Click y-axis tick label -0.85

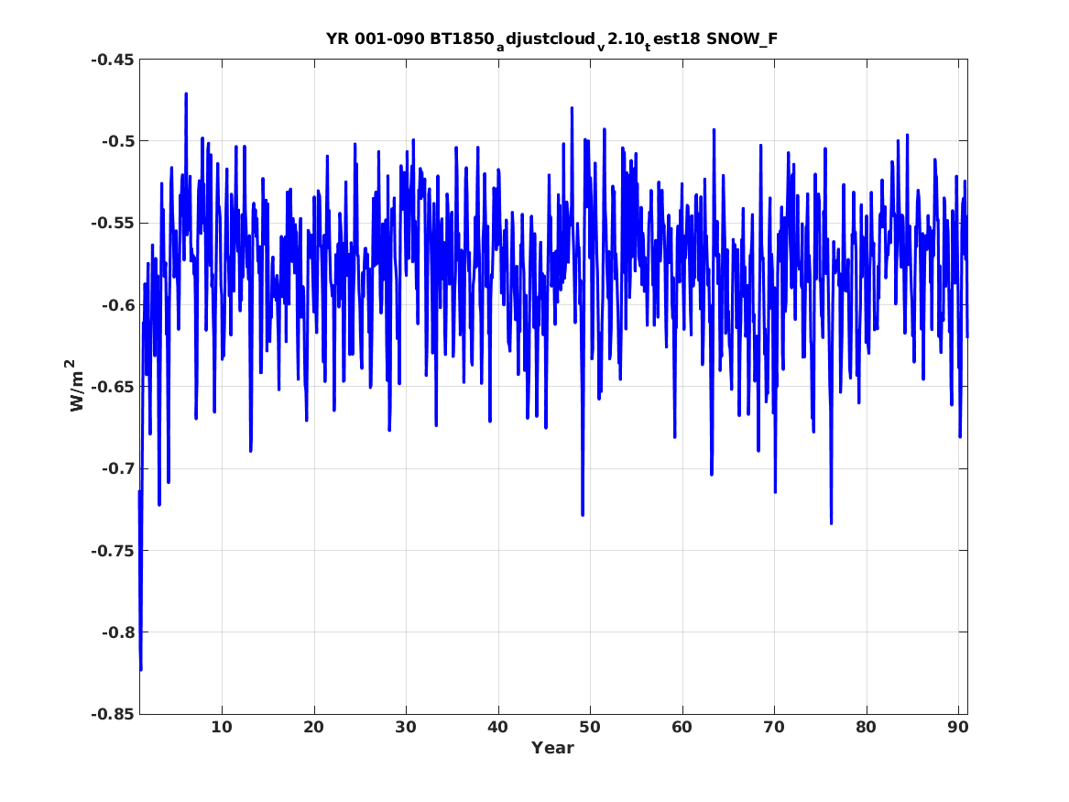pyautogui.click(x=113, y=714)
